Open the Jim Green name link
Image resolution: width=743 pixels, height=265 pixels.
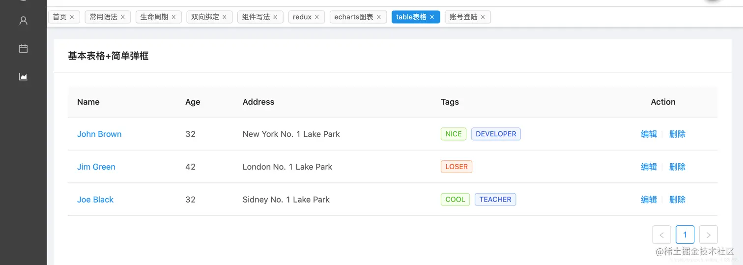pyautogui.click(x=96, y=167)
